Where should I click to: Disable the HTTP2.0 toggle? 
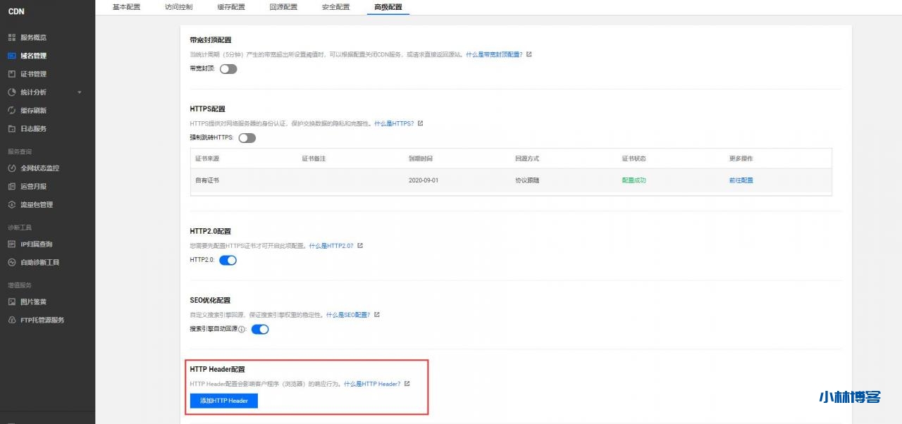pyautogui.click(x=228, y=260)
